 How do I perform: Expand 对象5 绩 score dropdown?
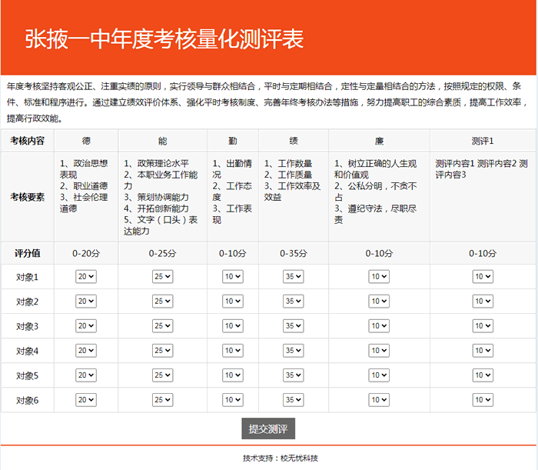[294, 375]
